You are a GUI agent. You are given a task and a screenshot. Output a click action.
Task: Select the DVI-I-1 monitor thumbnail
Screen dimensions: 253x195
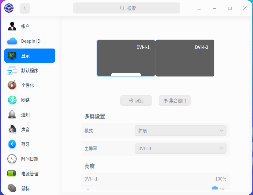126,58
